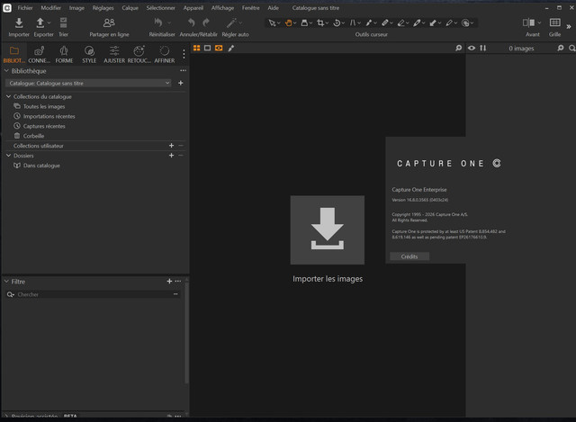Open the Réglages menu
Screen dimensions: 576x422
(x=103, y=8)
